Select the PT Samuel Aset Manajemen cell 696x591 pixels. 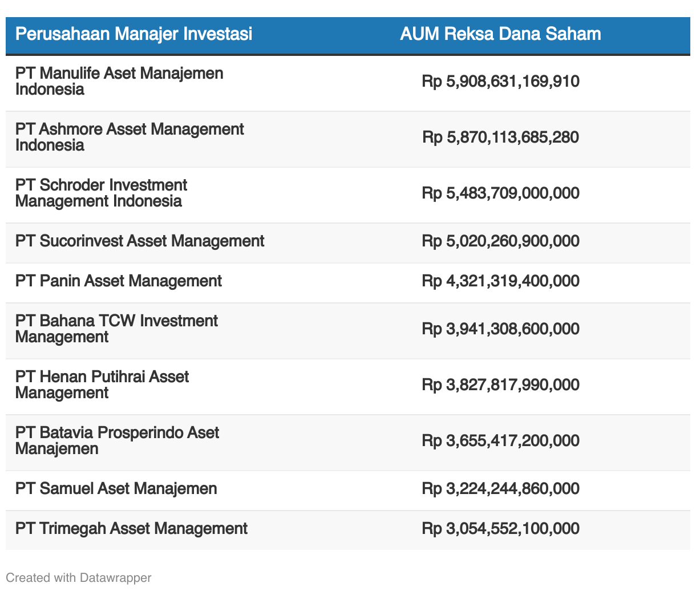116,489
